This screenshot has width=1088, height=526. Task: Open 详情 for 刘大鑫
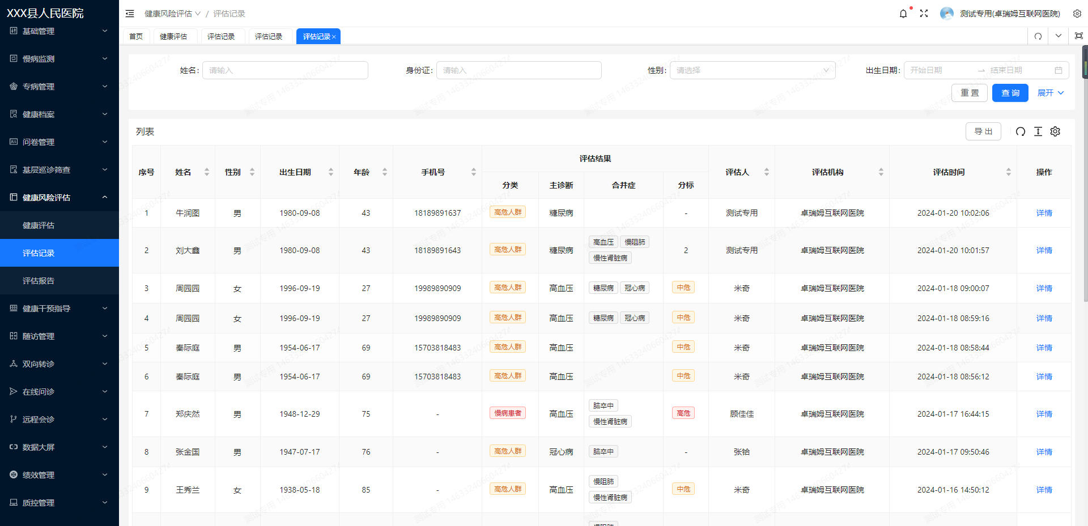(1044, 250)
